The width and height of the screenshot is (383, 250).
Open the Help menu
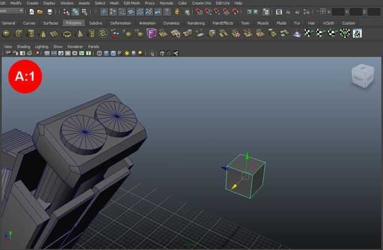(x=238, y=3)
